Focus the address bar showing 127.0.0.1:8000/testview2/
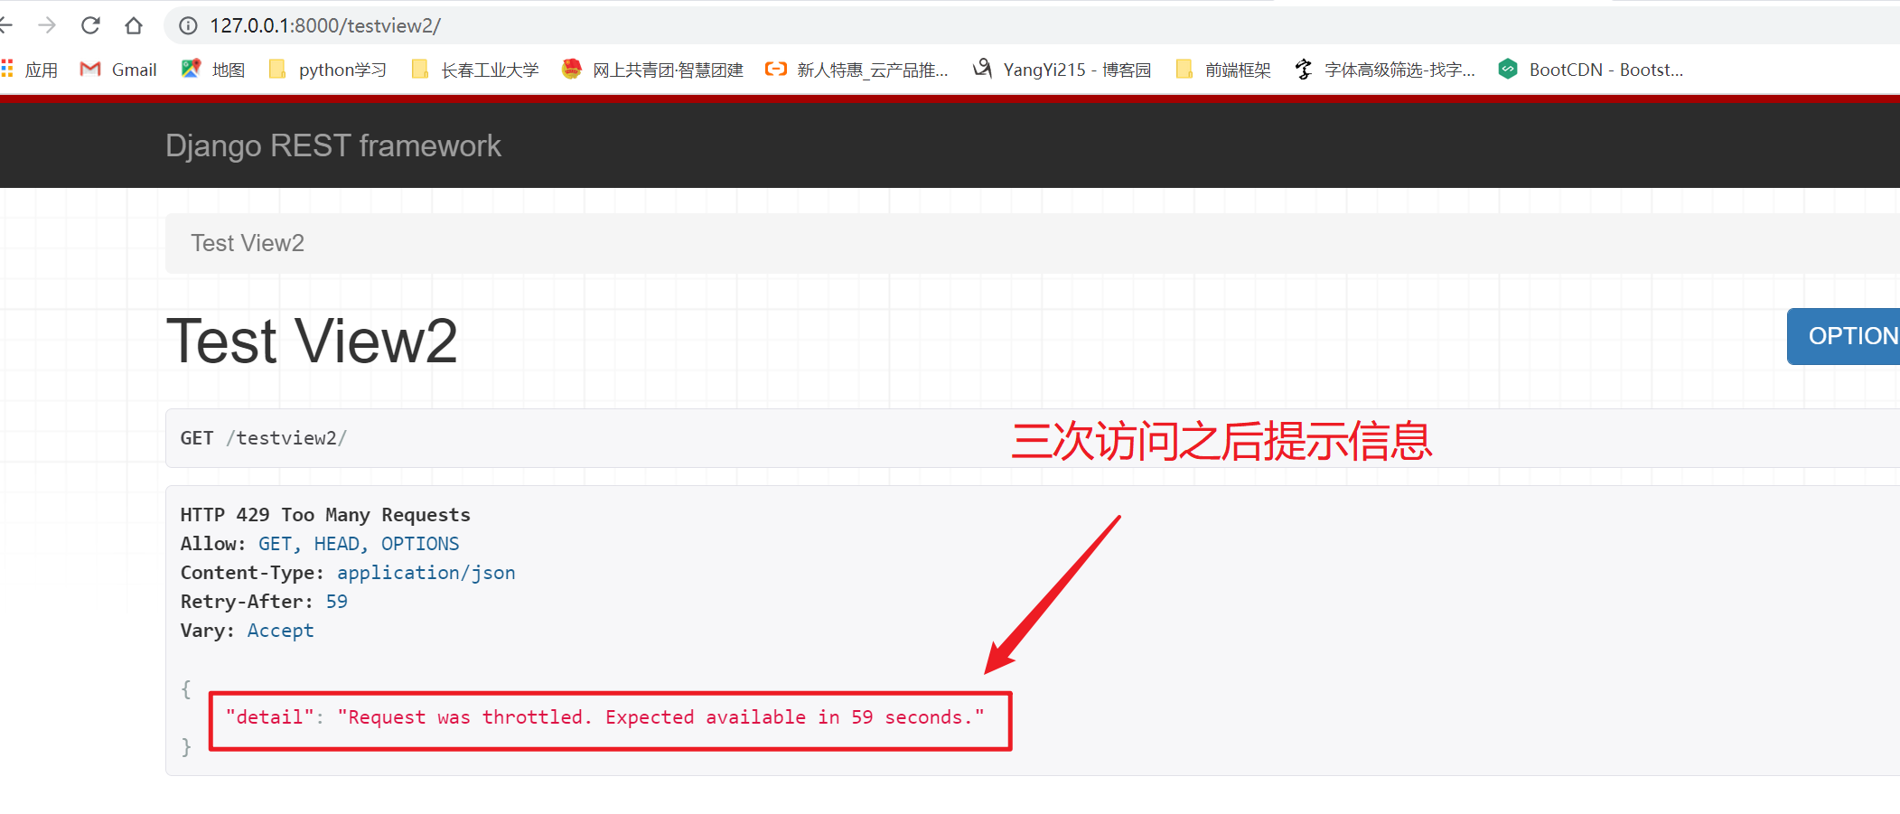The width and height of the screenshot is (1900, 814). [x=1030, y=25]
